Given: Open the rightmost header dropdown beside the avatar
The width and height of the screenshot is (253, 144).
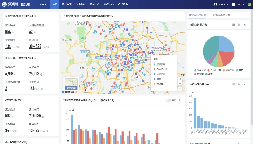Looking at the screenshot, I should [x=238, y=5].
